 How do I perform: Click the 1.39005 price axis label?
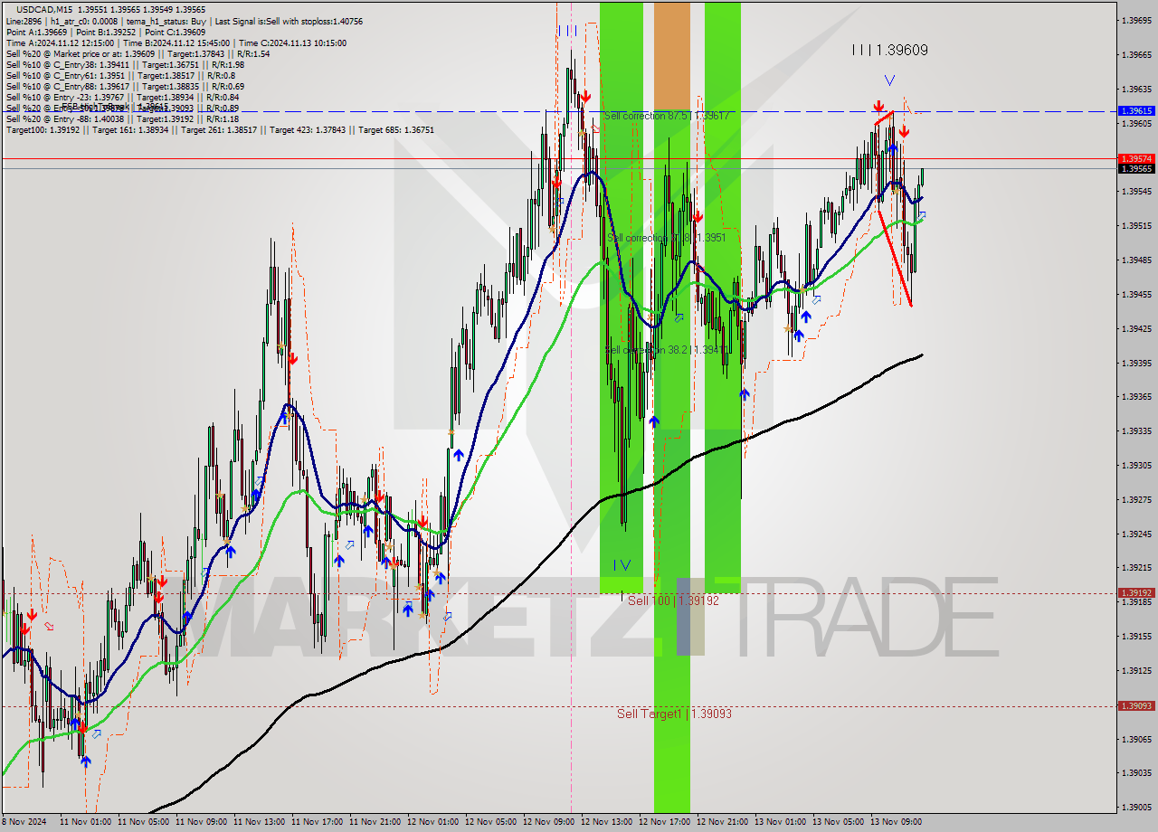(x=1136, y=807)
